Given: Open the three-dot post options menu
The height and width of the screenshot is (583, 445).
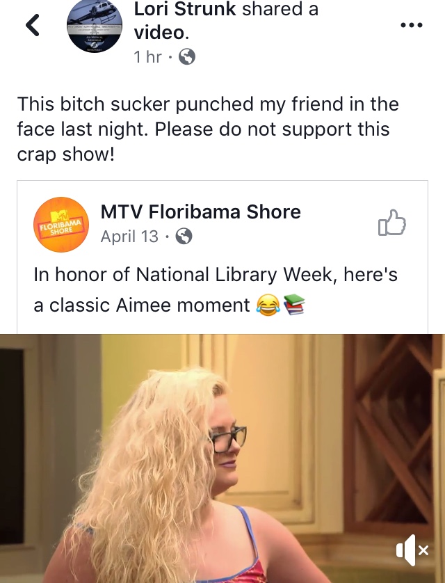Looking at the screenshot, I should (x=412, y=25).
